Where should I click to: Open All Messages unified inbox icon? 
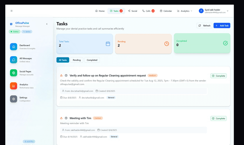(14, 60)
